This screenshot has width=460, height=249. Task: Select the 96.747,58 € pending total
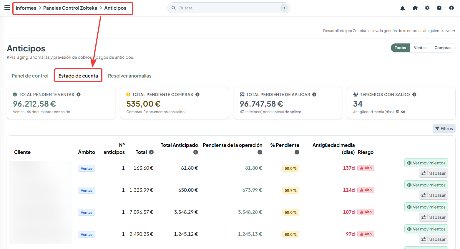click(x=261, y=104)
